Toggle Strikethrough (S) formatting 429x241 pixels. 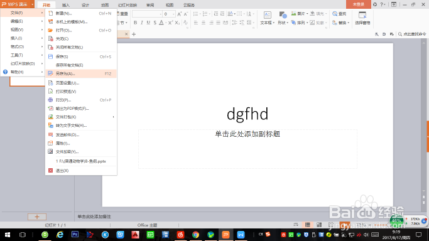click(155, 23)
